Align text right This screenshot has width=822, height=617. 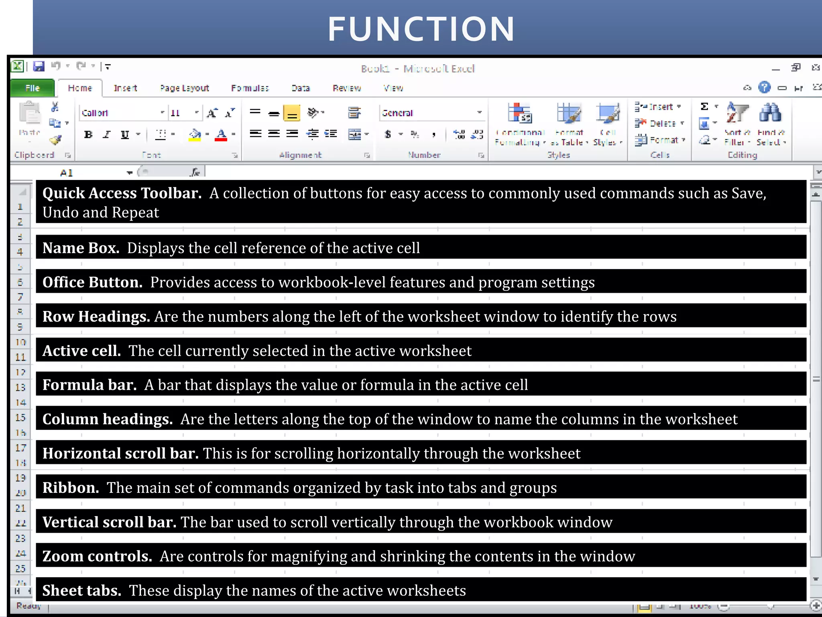(292, 134)
